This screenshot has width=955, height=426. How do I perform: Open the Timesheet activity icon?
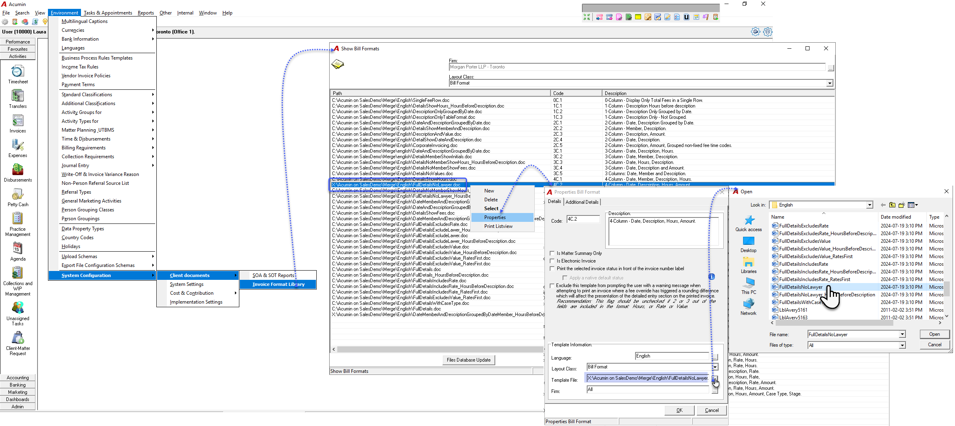pyautogui.click(x=18, y=72)
